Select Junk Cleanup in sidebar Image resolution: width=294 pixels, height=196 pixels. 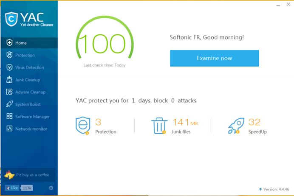pos(29,80)
